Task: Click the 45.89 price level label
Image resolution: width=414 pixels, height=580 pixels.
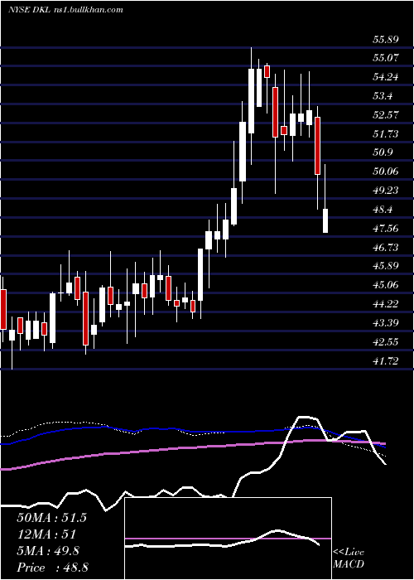Action: pos(386,266)
